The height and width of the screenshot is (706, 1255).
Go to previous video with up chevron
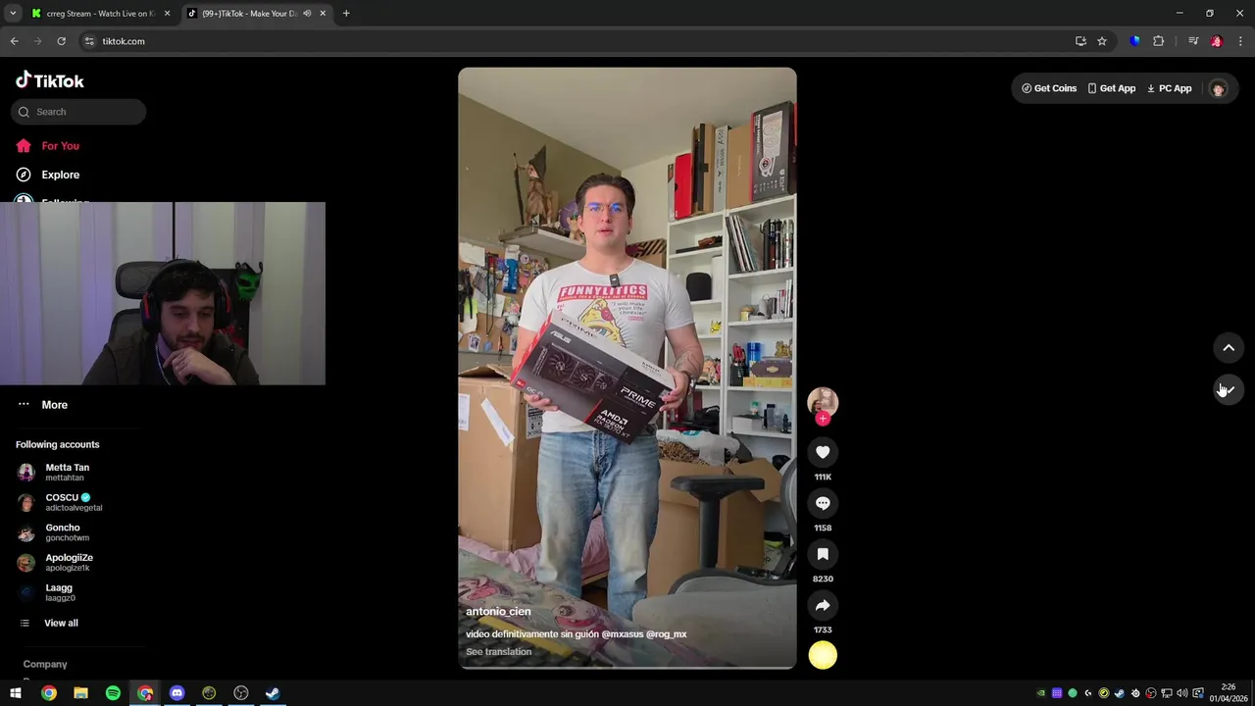(1229, 348)
